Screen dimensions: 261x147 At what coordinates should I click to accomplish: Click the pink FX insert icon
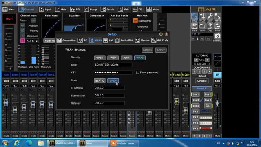pyautogui.click(x=23, y=41)
